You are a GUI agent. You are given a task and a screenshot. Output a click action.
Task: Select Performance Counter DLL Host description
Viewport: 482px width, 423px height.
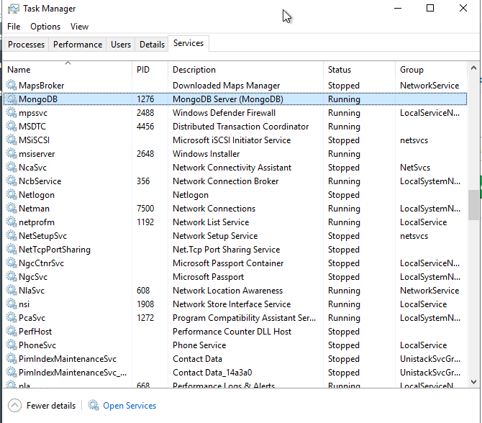232,332
